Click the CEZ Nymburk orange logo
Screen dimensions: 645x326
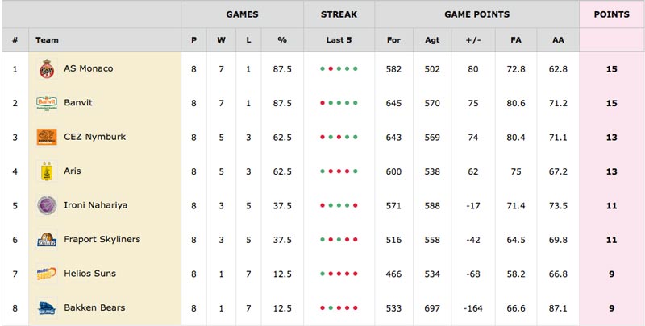coord(47,137)
